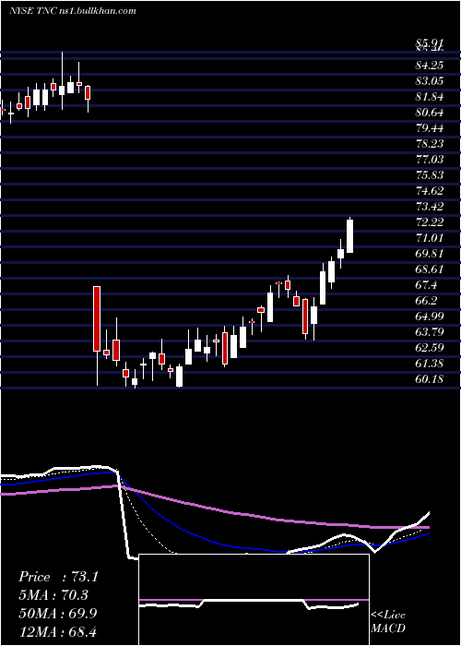The height and width of the screenshot is (646, 461).
Task: Click the 63.79 price level label
Action: 430,331
